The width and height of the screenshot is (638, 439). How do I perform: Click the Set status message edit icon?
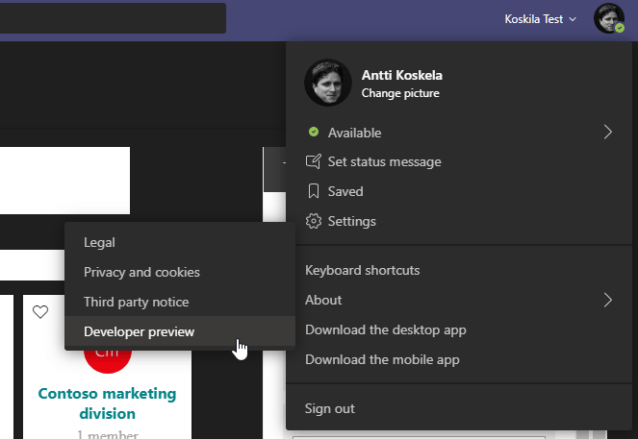click(x=313, y=161)
